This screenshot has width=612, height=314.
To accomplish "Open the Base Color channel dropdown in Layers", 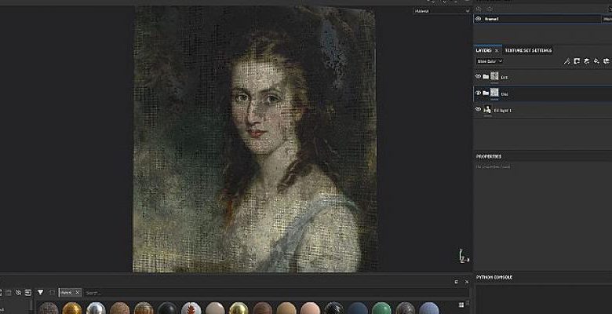I will 490,61.
